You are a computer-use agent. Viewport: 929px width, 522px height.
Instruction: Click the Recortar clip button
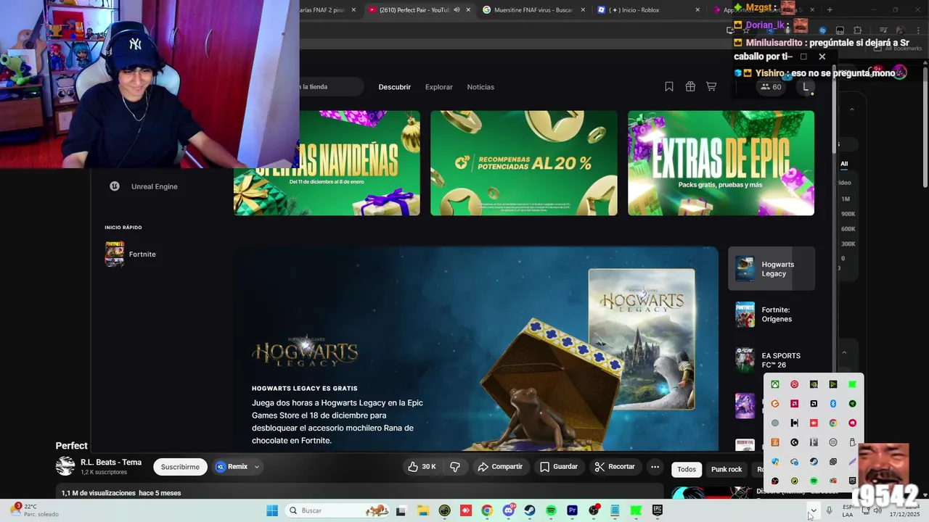[615, 467]
